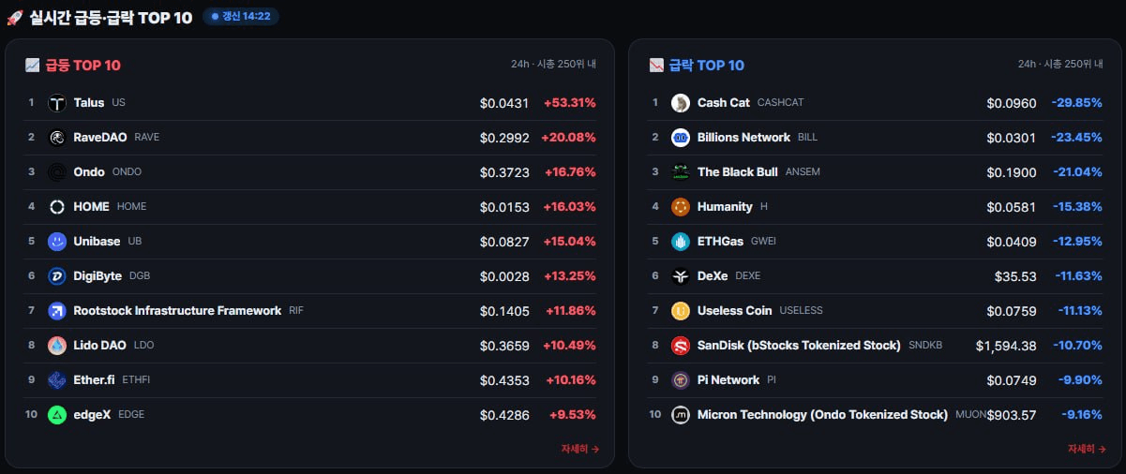The image size is (1126, 474).
Task: Click the RaveDAO coin logo
Action: coord(57,138)
